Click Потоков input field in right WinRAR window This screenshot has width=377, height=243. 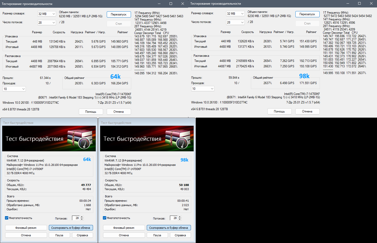coord(174,218)
